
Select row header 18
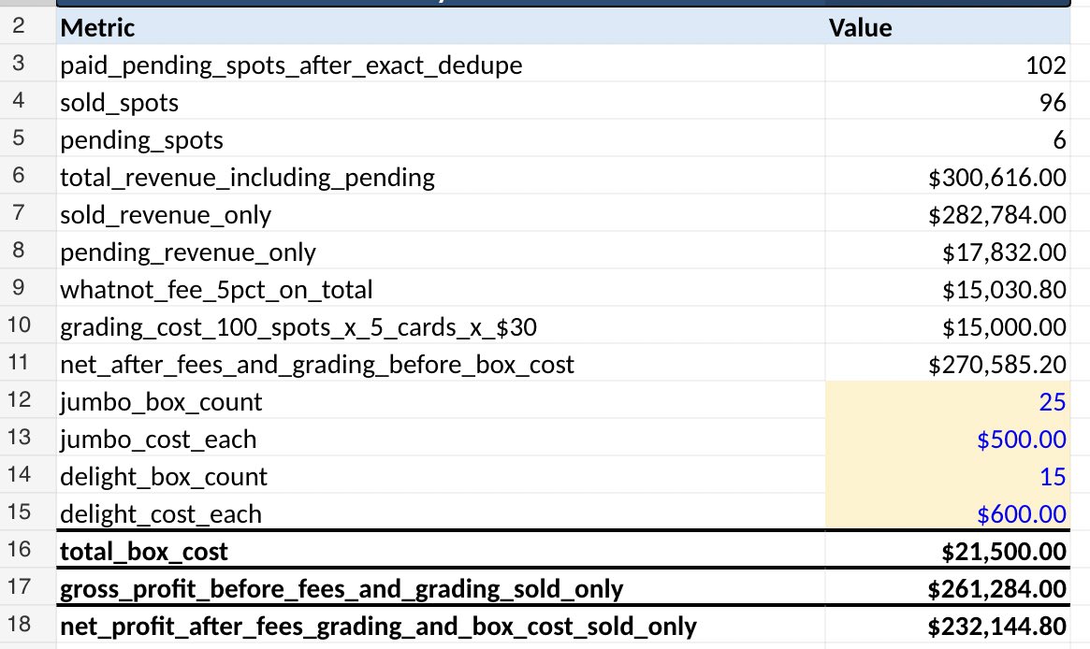28,626
